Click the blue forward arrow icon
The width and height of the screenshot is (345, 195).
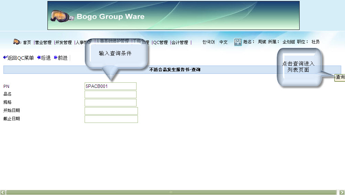pos(56,58)
